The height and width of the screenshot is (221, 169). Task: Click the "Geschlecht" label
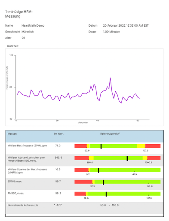(x=12, y=32)
